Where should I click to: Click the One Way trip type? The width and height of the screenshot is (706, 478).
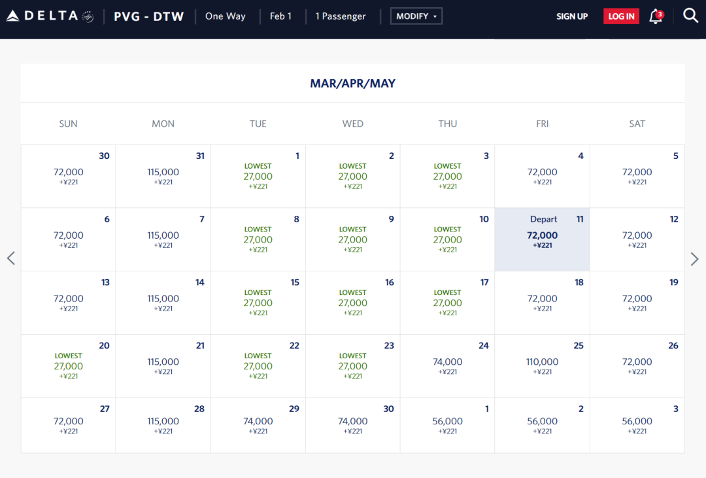(225, 16)
